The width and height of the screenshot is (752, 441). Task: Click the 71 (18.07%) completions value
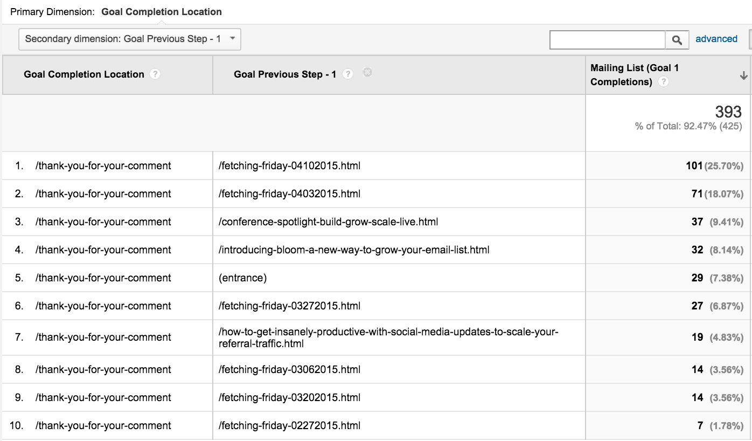(718, 194)
